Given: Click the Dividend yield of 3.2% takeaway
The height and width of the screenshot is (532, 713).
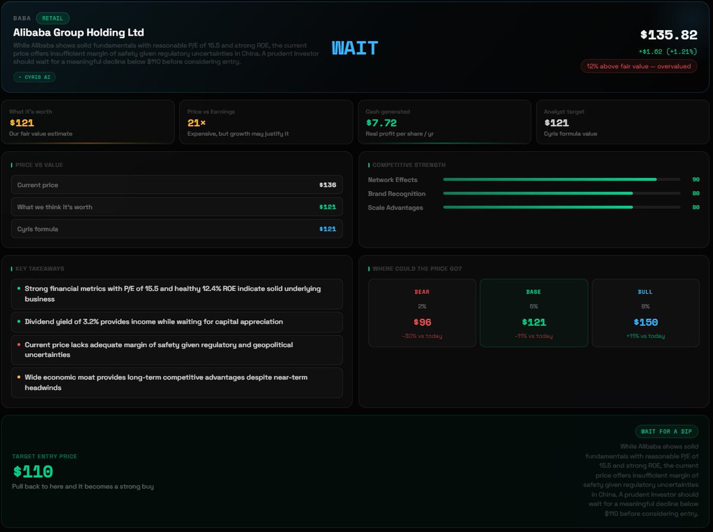Looking at the screenshot, I should pos(177,322).
